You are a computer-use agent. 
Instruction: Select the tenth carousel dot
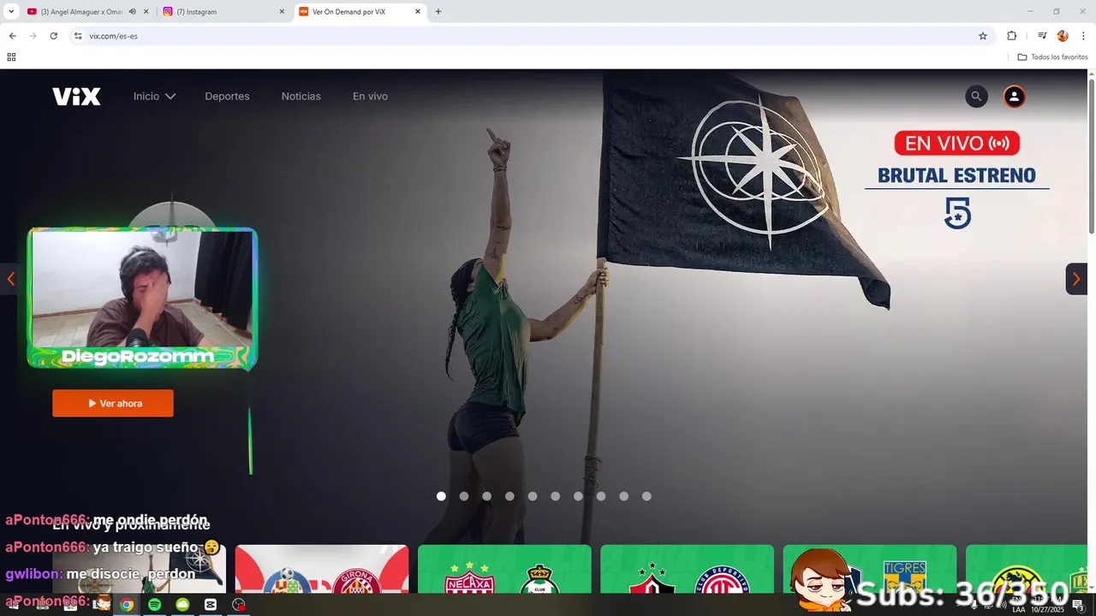pyautogui.click(x=646, y=496)
